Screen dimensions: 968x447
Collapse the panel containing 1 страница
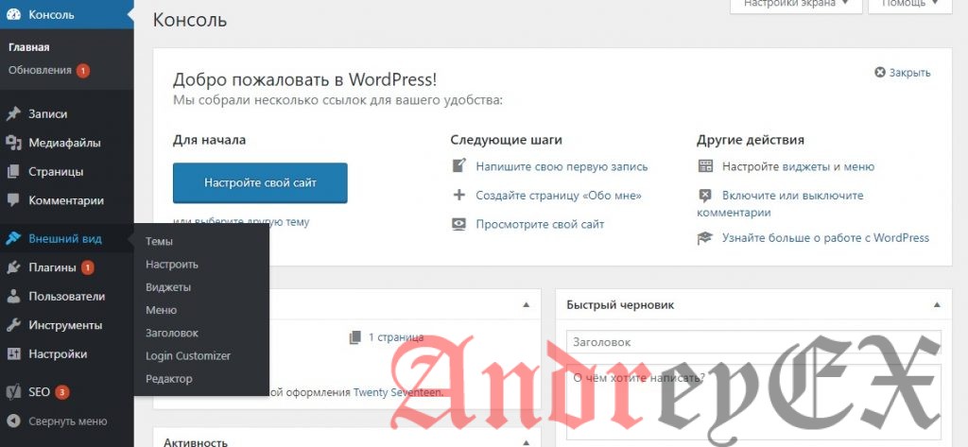point(526,305)
